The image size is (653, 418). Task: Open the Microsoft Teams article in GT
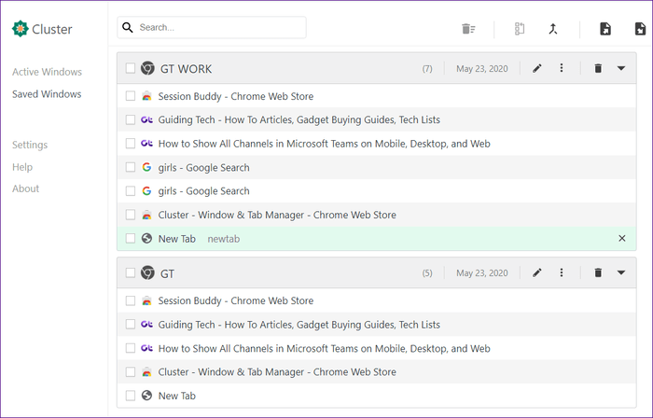tap(324, 348)
